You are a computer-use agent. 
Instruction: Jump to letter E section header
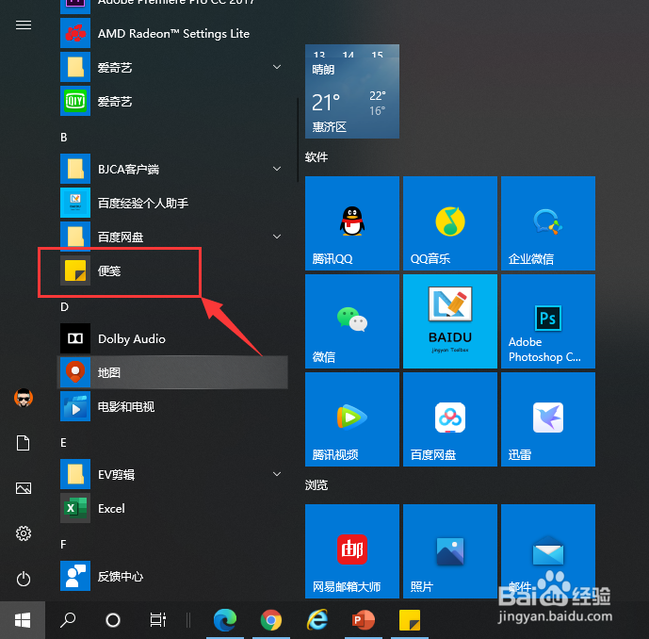(x=63, y=443)
